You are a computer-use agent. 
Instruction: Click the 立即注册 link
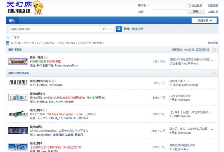[x=213, y=12]
